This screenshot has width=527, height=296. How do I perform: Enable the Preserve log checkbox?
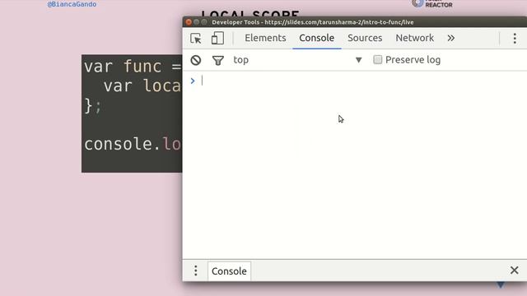[x=377, y=60]
